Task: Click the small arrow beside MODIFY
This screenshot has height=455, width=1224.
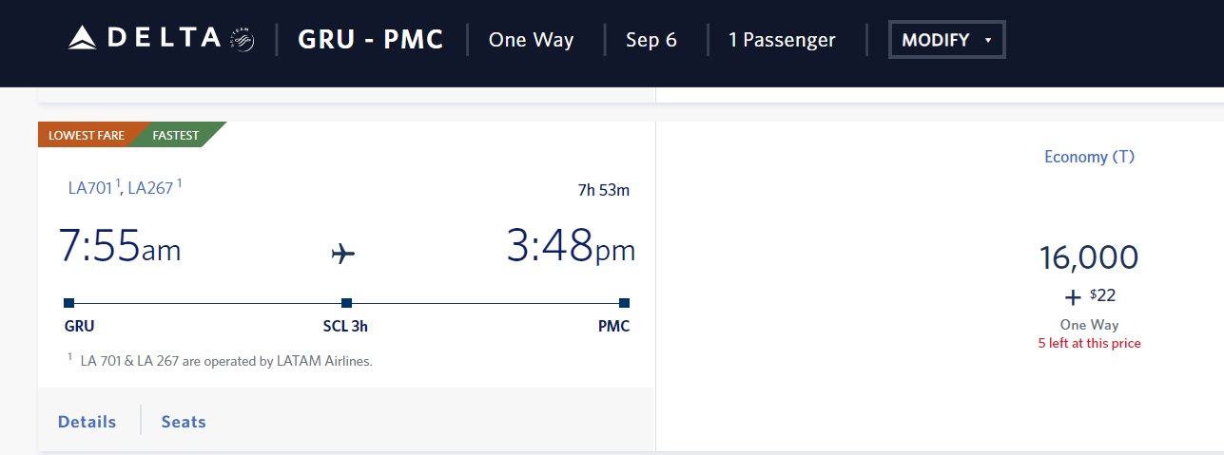Action: point(988,41)
